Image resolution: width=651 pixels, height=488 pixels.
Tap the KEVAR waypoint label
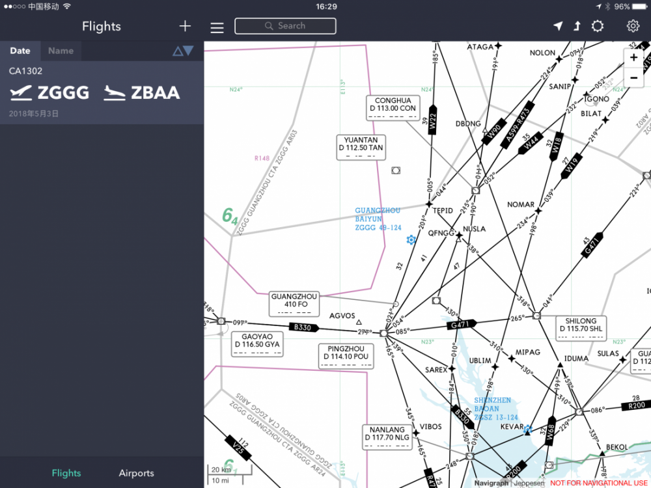pyautogui.click(x=512, y=426)
